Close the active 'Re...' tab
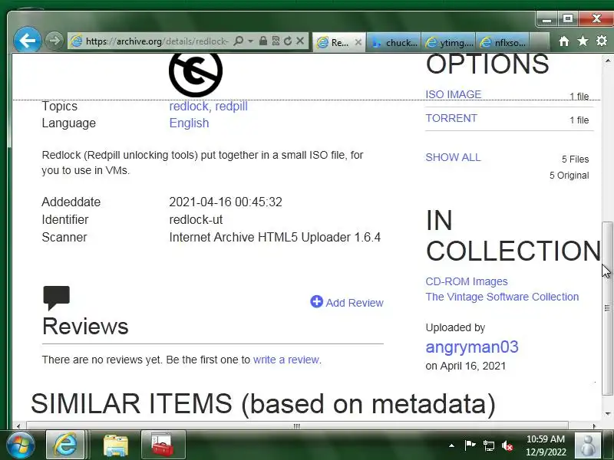 [358, 42]
